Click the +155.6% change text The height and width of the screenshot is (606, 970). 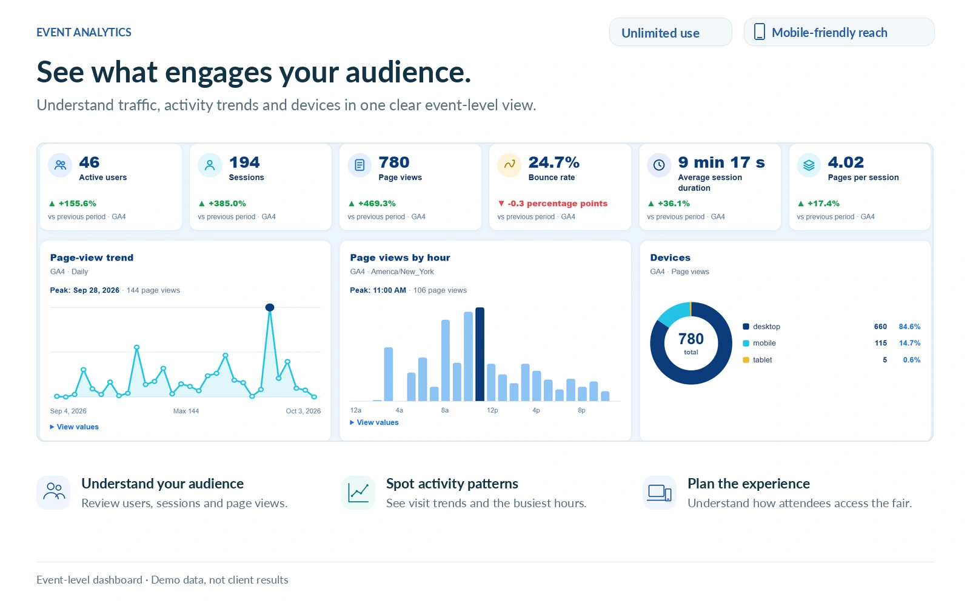point(78,204)
